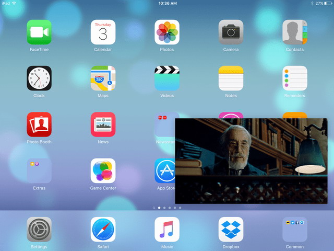Open the Reminders app
The width and height of the screenshot is (334, 251).
click(x=295, y=78)
